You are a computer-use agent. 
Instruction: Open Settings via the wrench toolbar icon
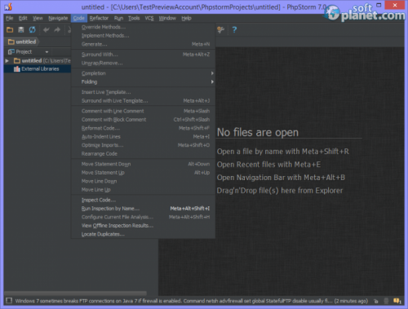tap(220, 29)
